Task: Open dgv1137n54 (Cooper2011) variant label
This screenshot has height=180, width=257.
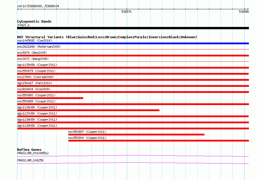Action: (37, 113)
